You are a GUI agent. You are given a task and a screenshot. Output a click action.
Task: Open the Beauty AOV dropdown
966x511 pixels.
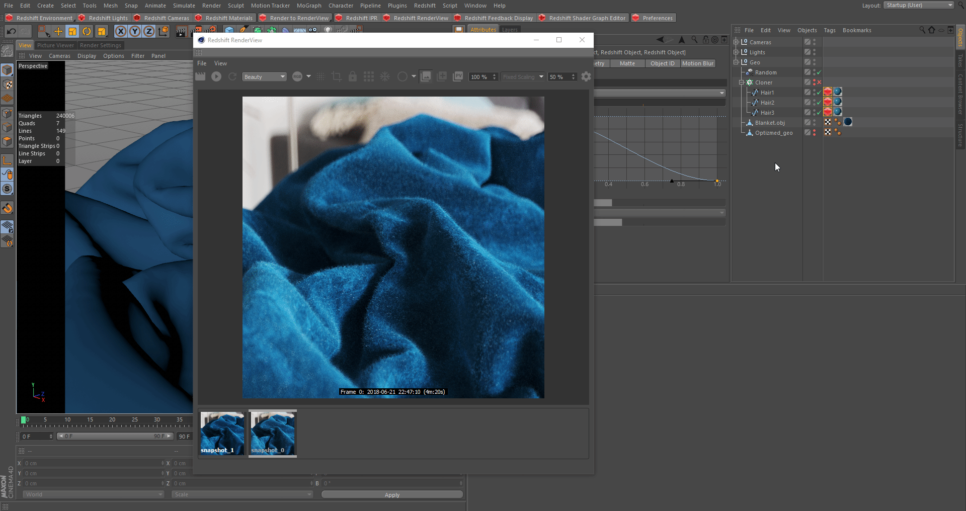[x=264, y=77]
